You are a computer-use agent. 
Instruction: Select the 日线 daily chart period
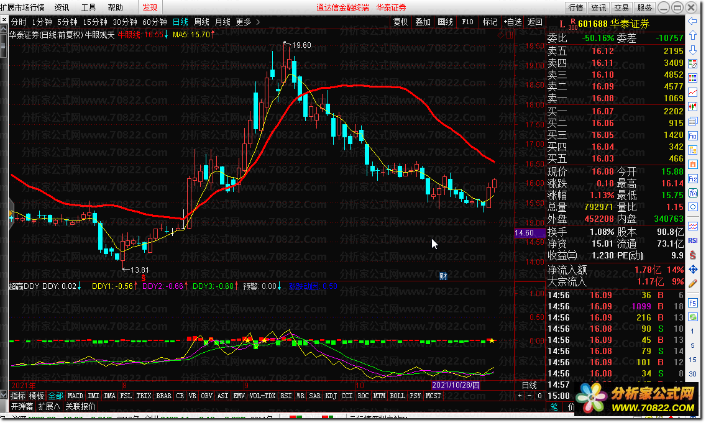[181, 22]
